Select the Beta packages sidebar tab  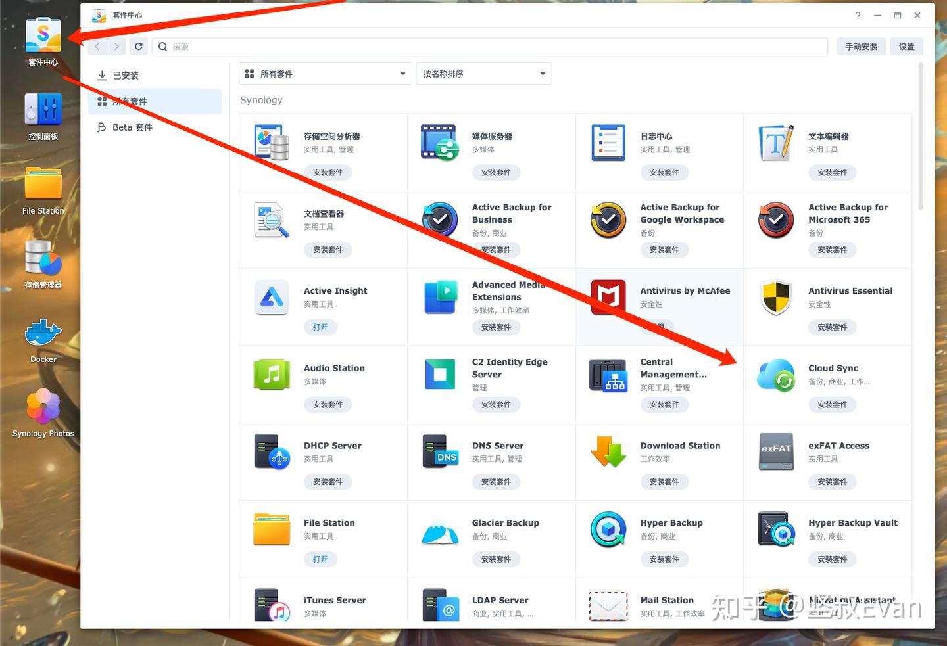[155, 127]
